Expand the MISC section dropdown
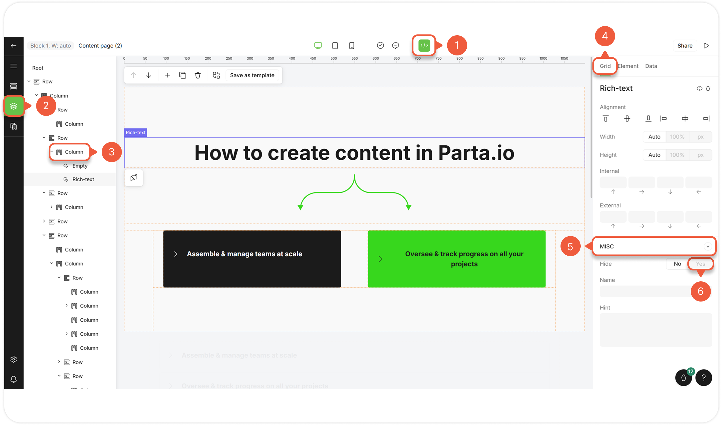The width and height of the screenshot is (721, 425). (708, 247)
